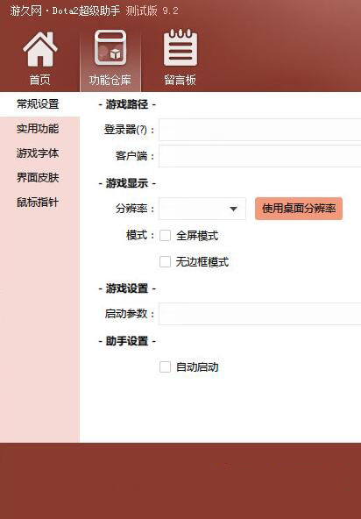Viewport: 361px width, 519px height.
Task: Tick the 无边框模式 checkbox
Action: coord(165,262)
